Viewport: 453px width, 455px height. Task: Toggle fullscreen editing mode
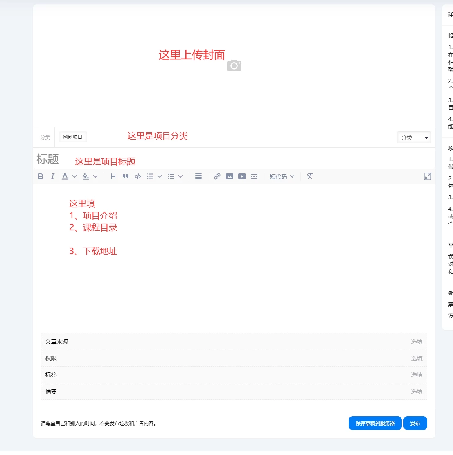[x=428, y=176]
